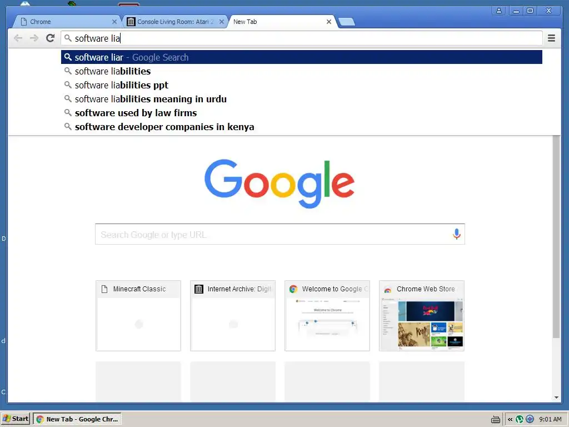Image resolution: width=569 pixels, height=427 pixels.
Task: Open the Internet Archive tile
Action: coord(233,316)
